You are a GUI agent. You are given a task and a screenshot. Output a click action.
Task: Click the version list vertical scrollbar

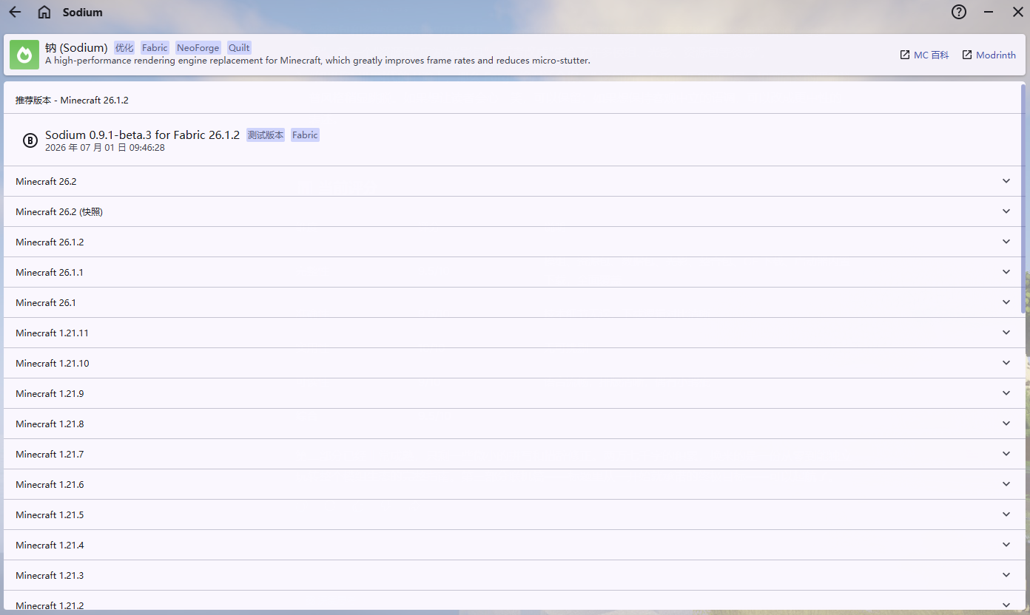click(x=1024, y=198)
